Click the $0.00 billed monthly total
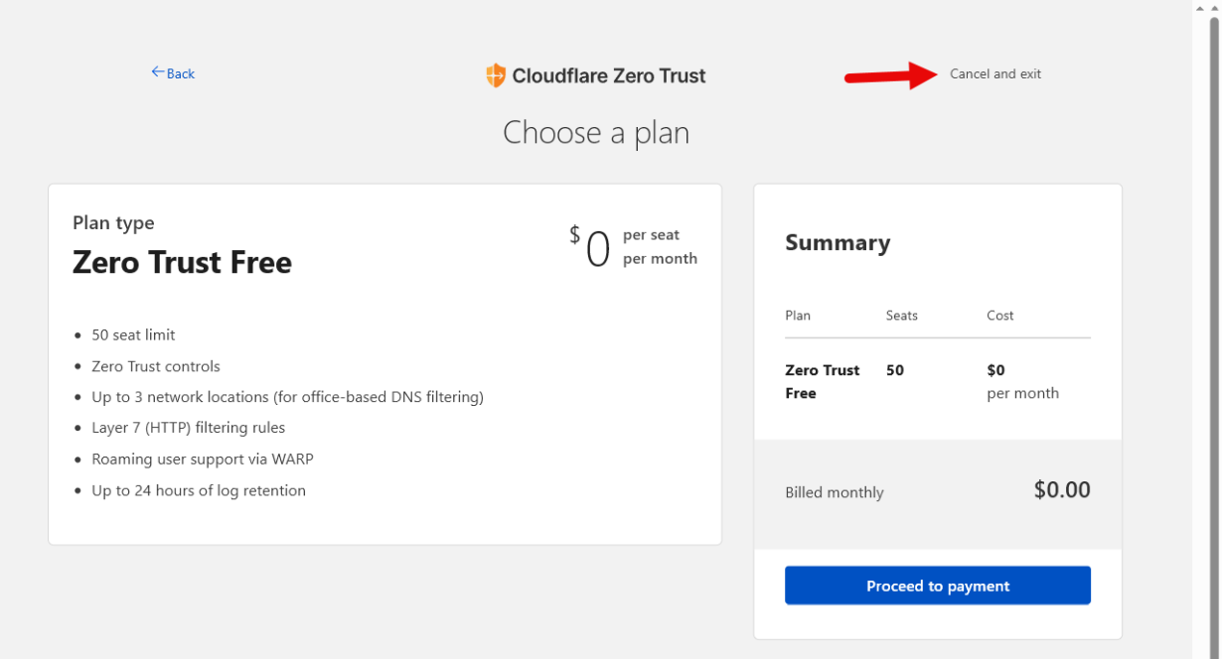 (x=1061, y=489)
